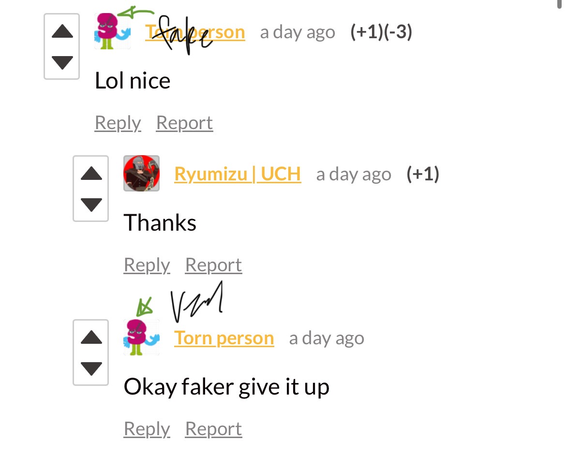Upvote Ryumizu's "Thanks" comment
Image resolution: width=566 pixels, height=455 pixels.
91,174
